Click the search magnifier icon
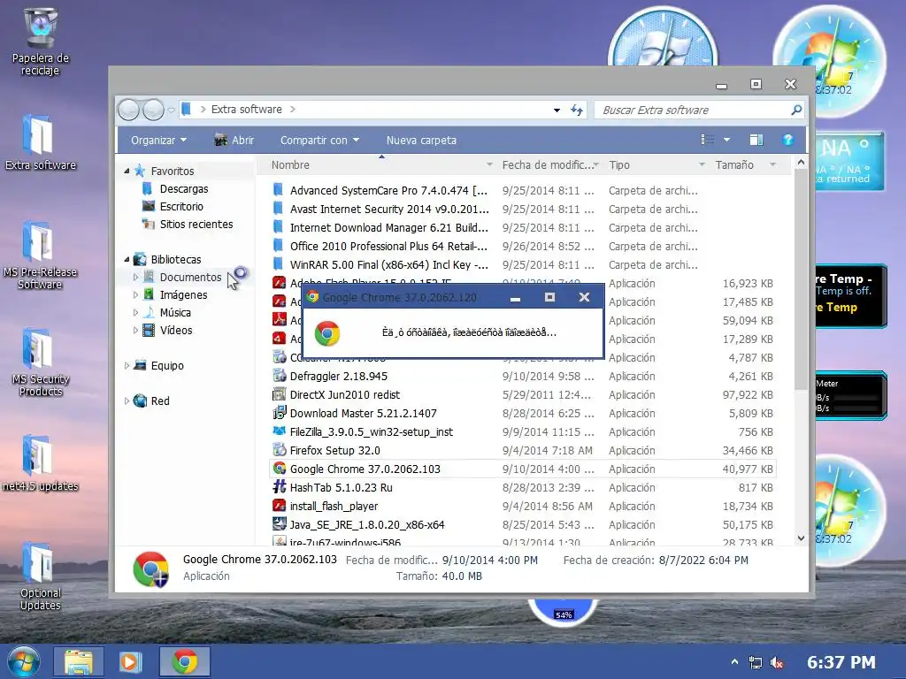 (x=796, y=110)
